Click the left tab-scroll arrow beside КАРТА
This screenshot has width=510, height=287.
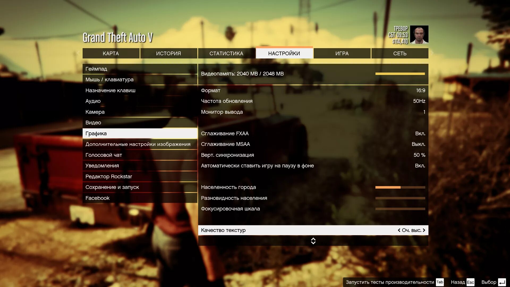[x=78, y=53]
